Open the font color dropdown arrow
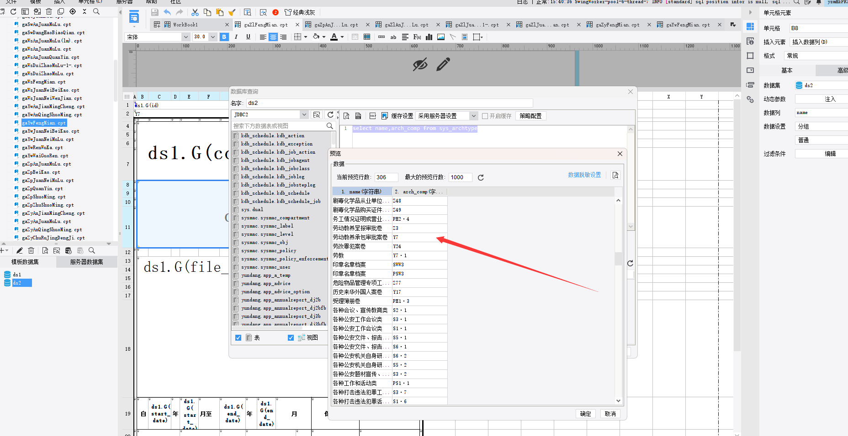The height and width of the screenshot is (436, 848). (x=342, y=37)
